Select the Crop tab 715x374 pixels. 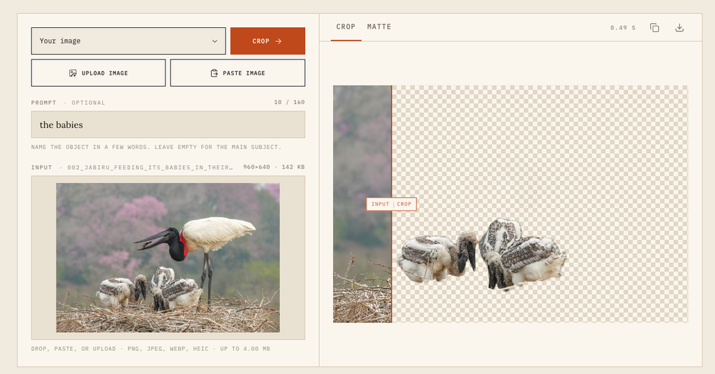pos(346,27)
